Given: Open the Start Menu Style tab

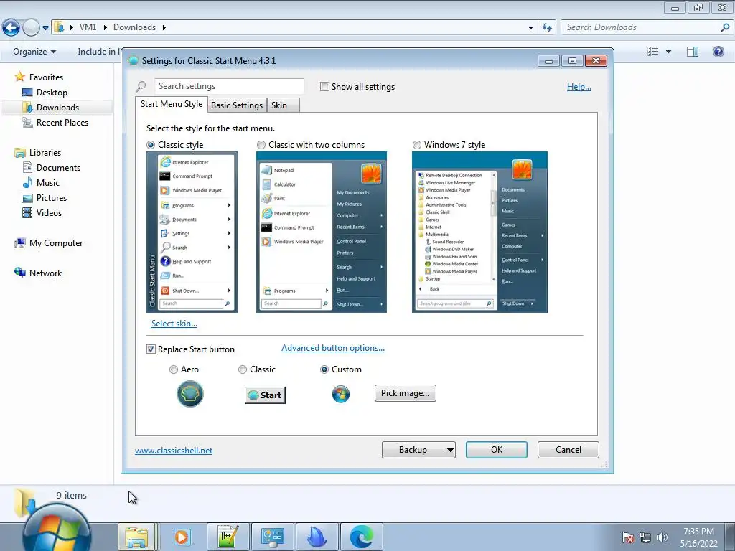Looking at the screenshot, I should click(x=172, y=104).
